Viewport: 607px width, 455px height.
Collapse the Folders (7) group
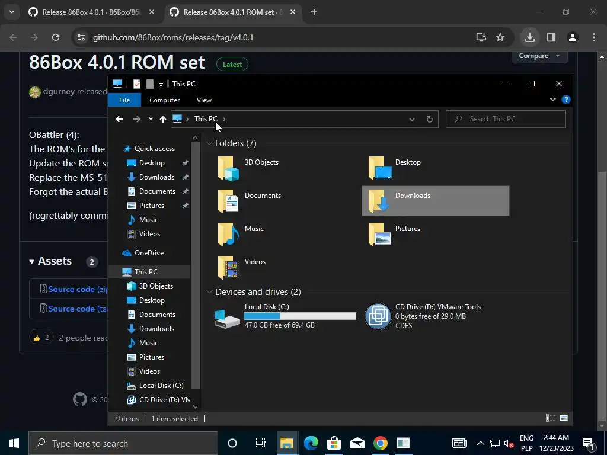pos(209,143)
